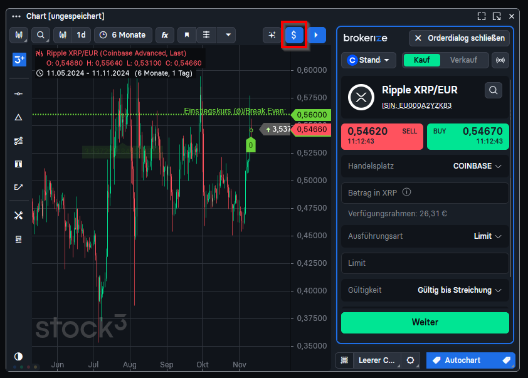This screenshot has width=528, height=378.
Task: Select the text annotation tool
Action: 19,164
